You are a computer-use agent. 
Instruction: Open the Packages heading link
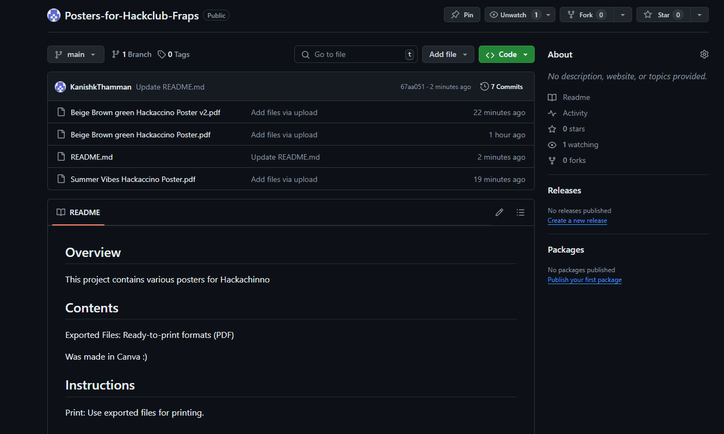point(566,250)
